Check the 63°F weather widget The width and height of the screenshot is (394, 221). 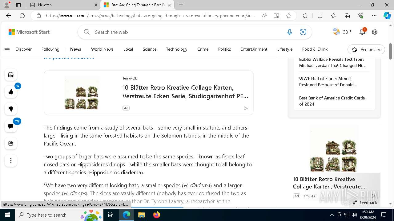[342, 32]
